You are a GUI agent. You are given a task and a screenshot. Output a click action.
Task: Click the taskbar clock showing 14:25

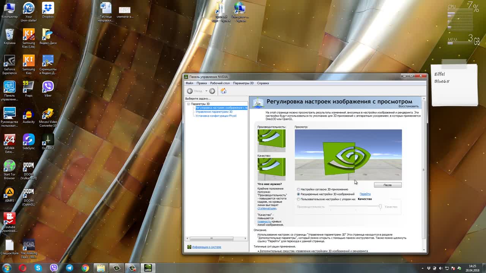473,268
